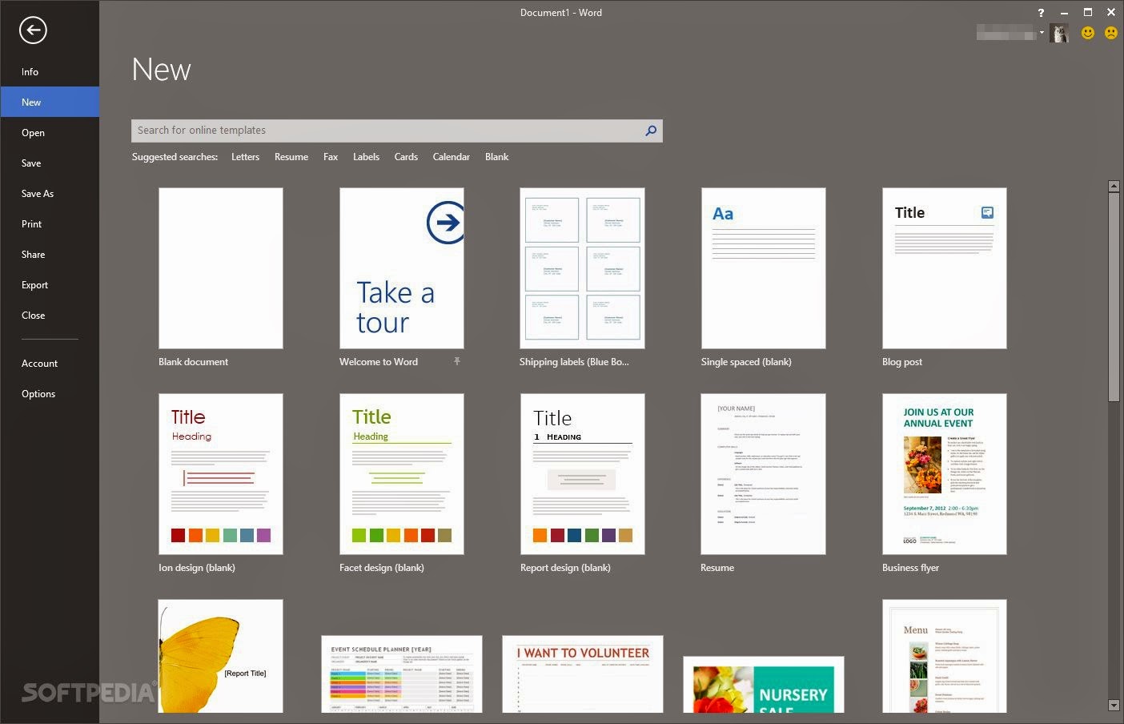The image size is (1124, 724).
Task: Search suggested term Resume
Action: pyautogui.click(x=291, y=157)
